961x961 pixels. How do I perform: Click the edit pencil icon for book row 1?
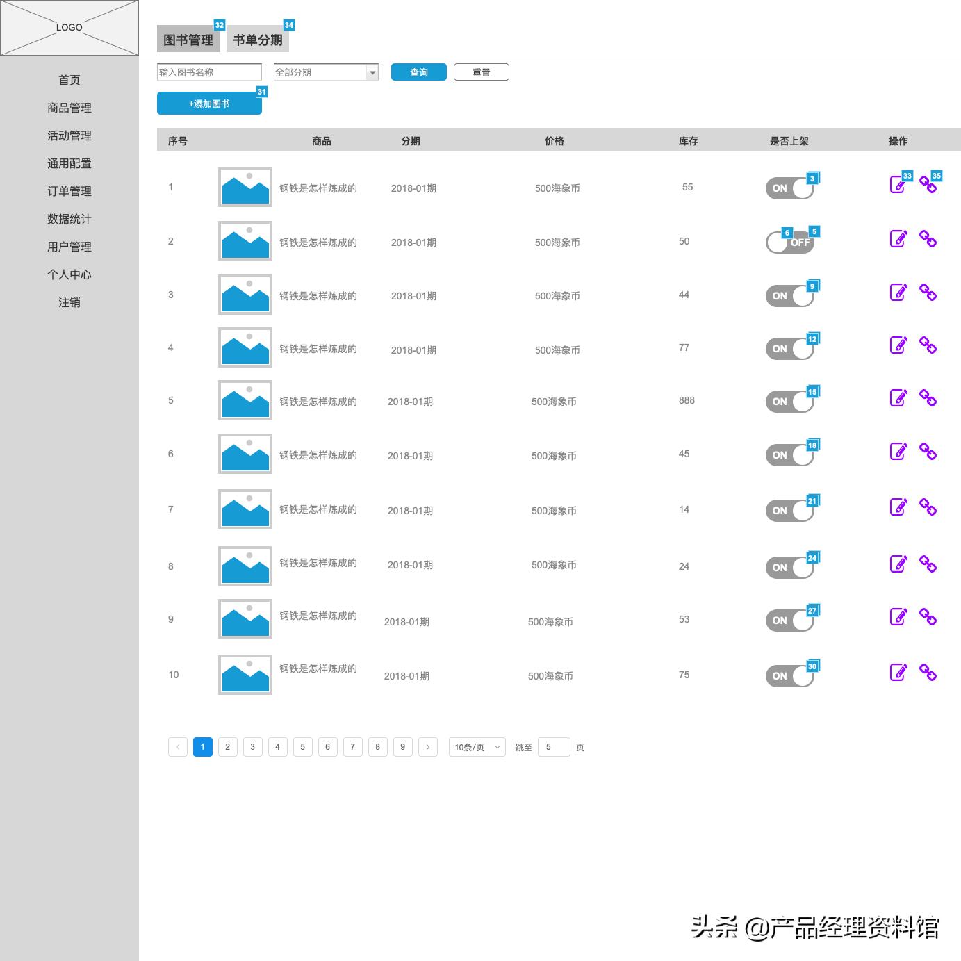click(x=898, y=184)
